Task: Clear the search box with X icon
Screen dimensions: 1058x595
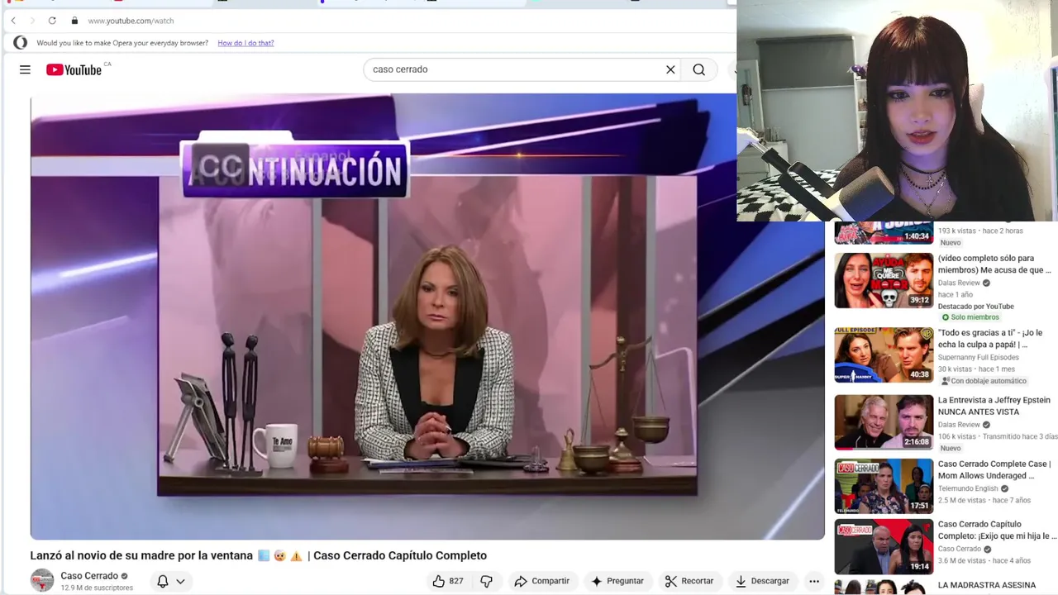Action: coord(670,69)
